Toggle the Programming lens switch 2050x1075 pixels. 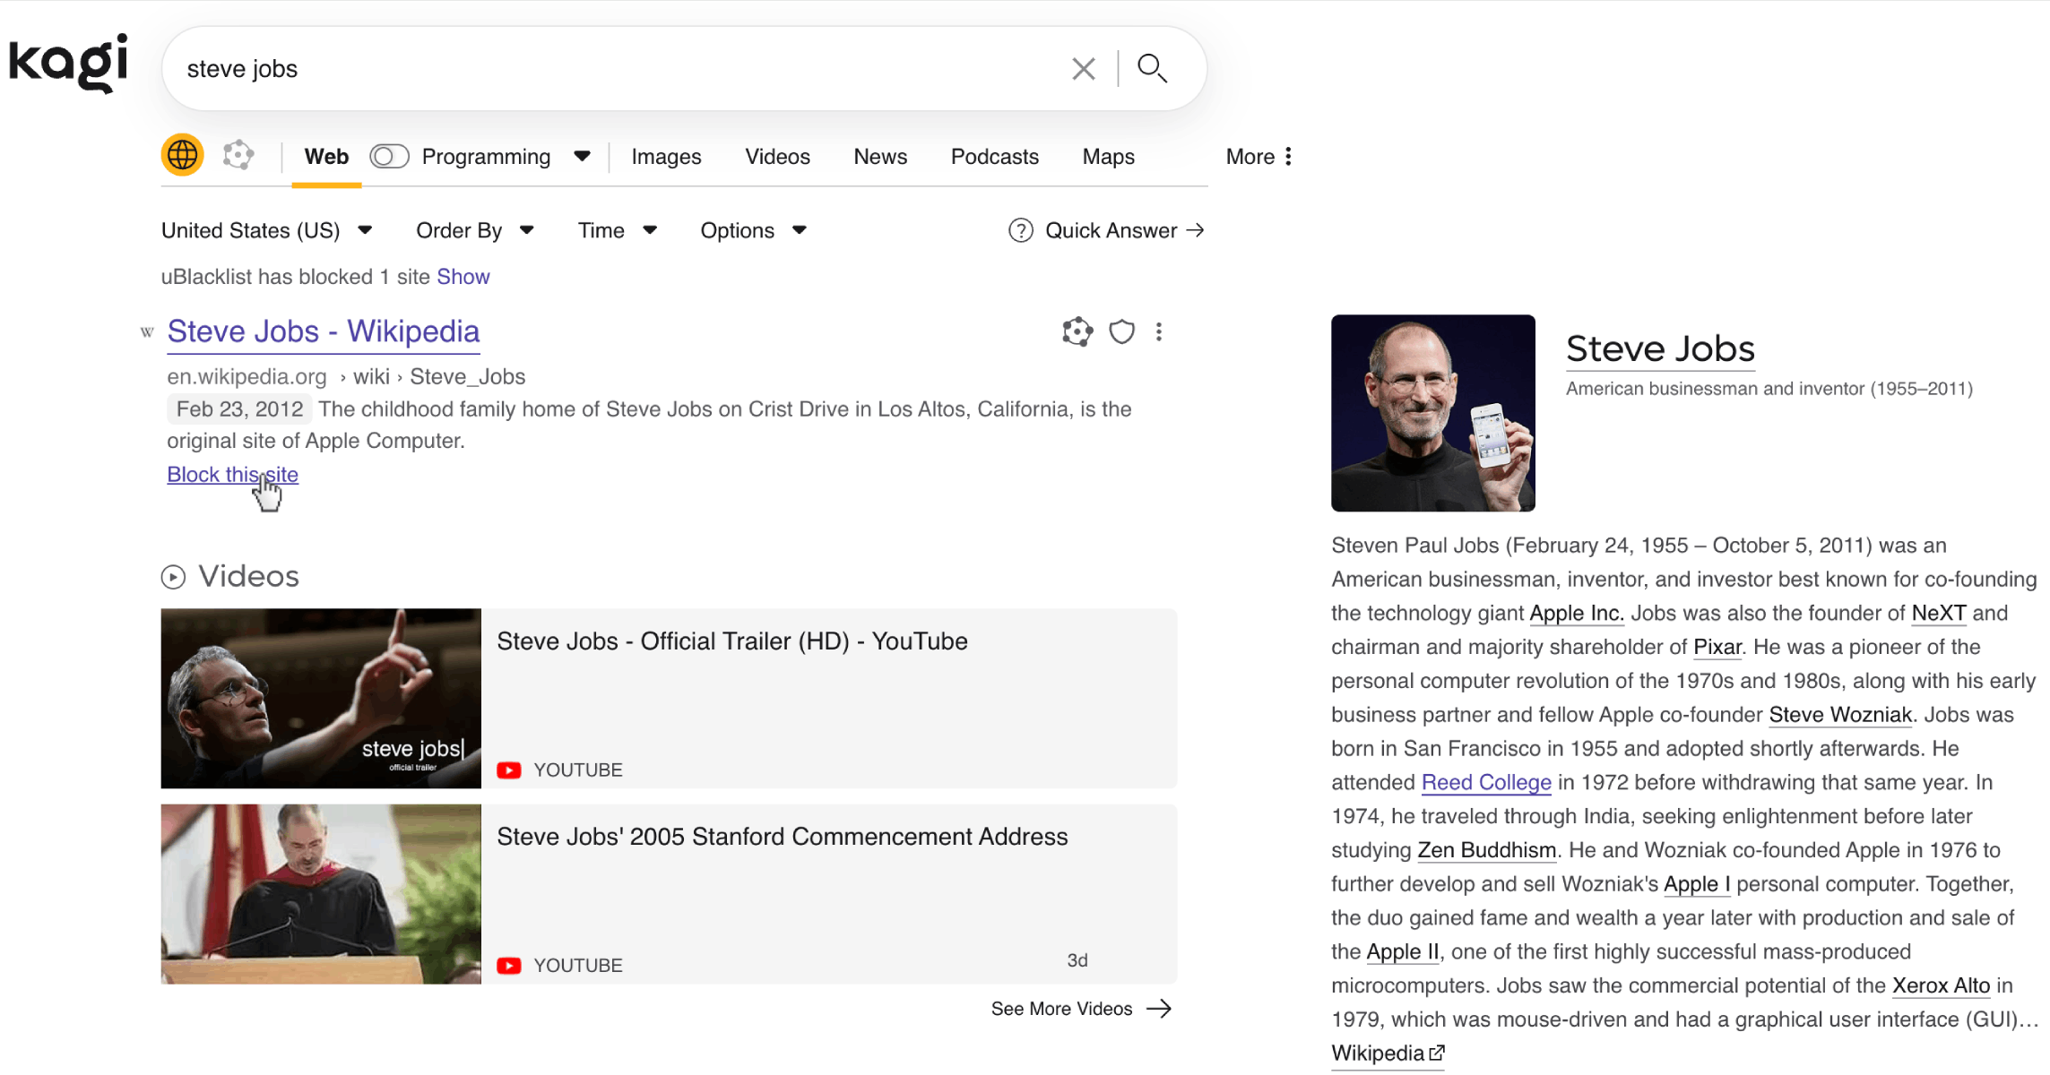click(x=389, y=156)
